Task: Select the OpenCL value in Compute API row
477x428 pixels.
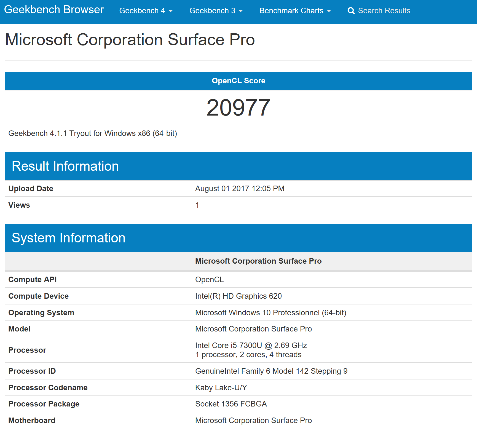Action: (x=210, y=280)
